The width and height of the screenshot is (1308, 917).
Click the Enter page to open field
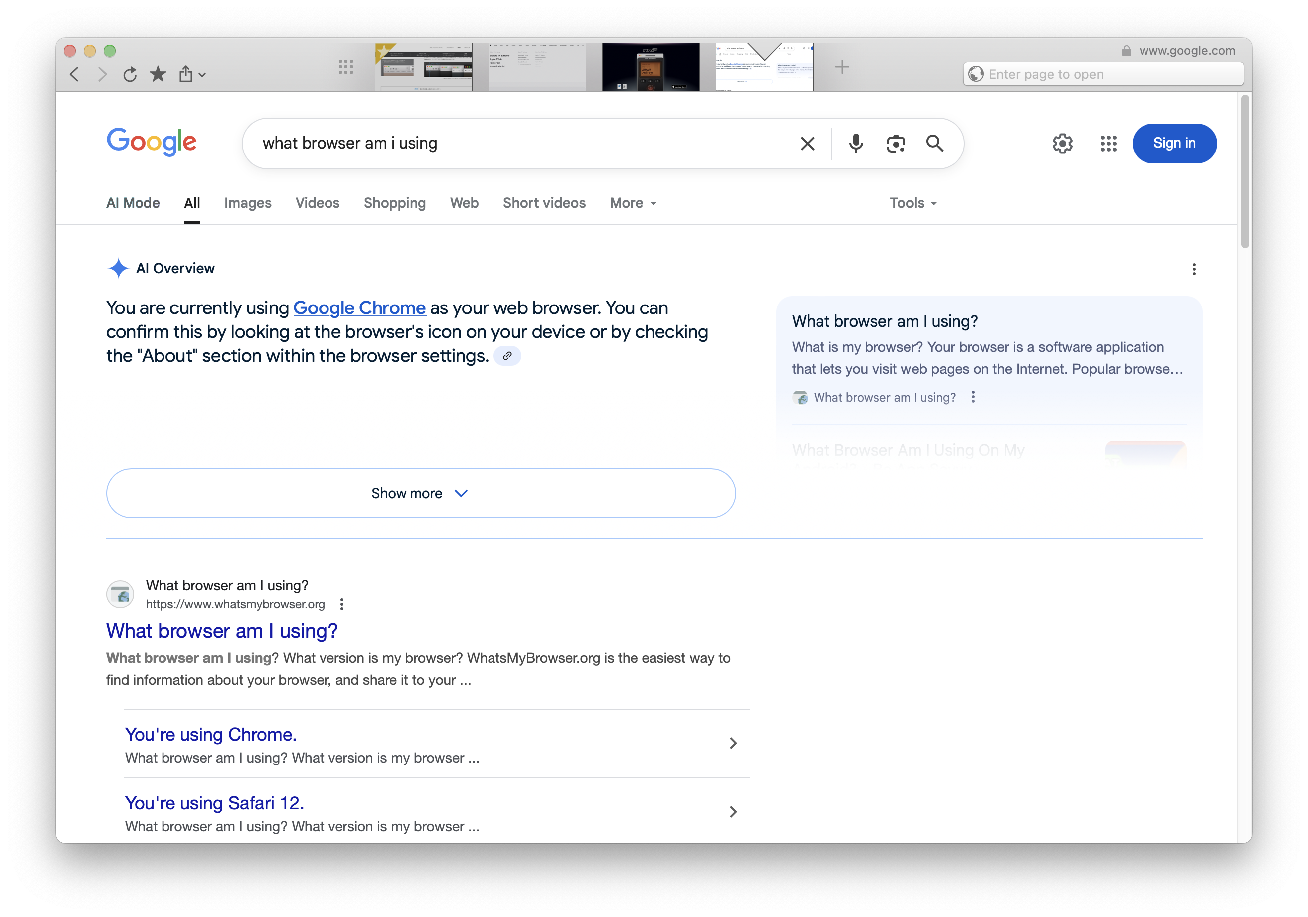pos(1104,74)
